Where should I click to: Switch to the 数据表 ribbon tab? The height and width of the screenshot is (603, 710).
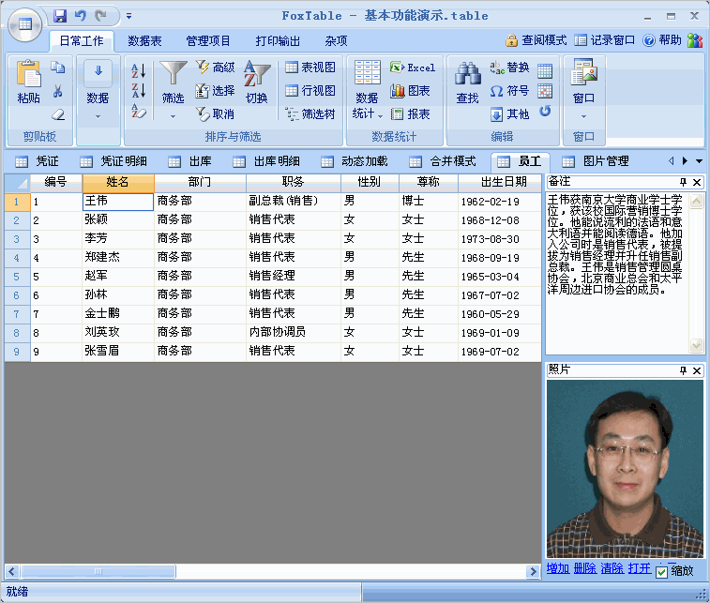144,40
